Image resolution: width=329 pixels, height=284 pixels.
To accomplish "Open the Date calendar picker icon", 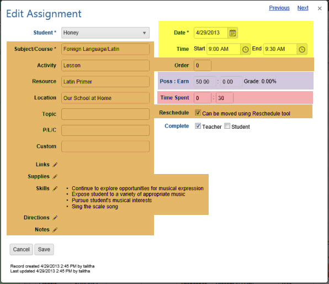I will (232, 33).
